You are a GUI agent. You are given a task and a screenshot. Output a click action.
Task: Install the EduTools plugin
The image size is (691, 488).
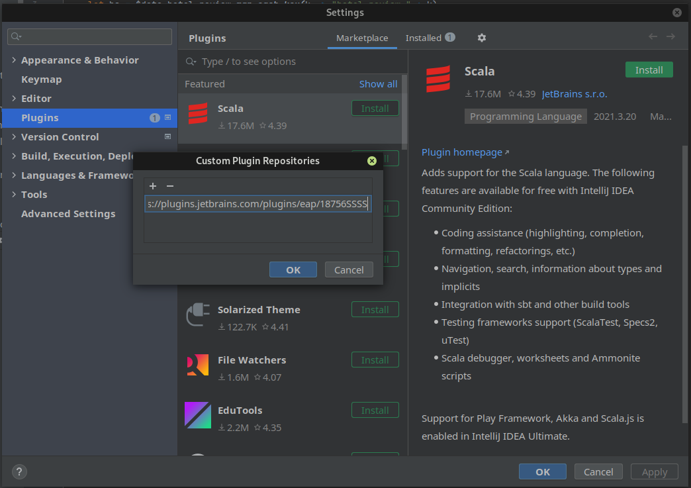click(x=375, y=410)
